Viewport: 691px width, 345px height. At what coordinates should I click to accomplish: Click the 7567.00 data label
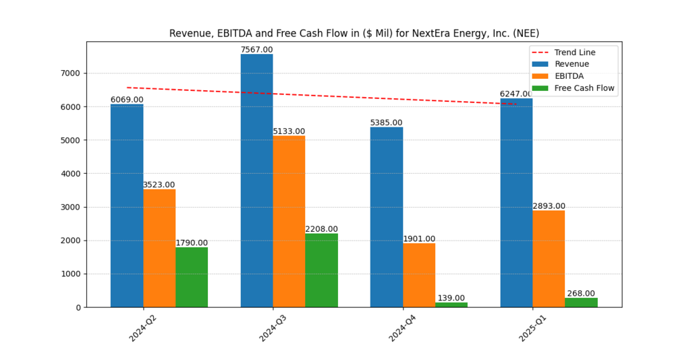(x=256, y=50)
